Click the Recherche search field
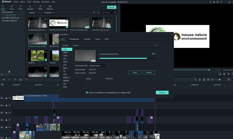The image size is (233, 139). (x=108, y=13)
